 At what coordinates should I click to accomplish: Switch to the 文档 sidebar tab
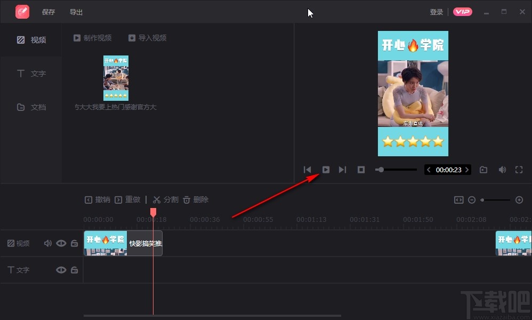31,107
